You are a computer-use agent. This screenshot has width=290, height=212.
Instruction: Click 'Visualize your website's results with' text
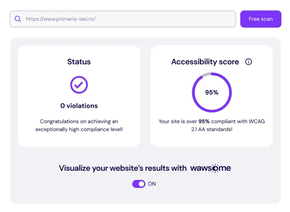(123, 168)
